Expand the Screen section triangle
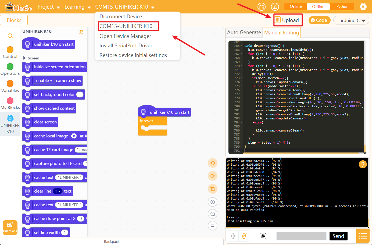Viewport: 372px width, 245px height. [x=24, y=58]
